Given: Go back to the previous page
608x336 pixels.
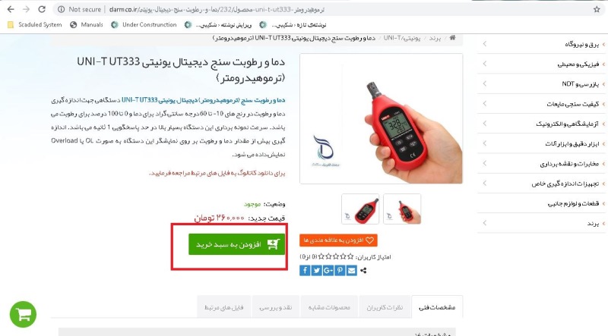Looking at the screenshot, I should 11,9.
